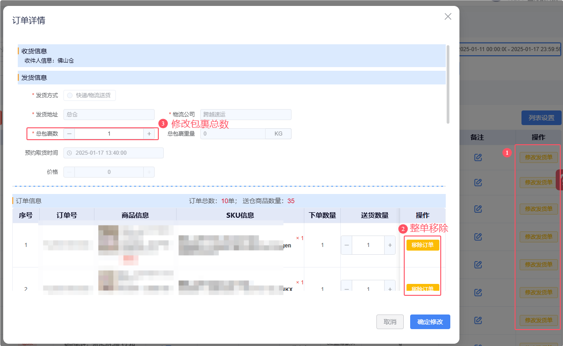Screen dimensions: 563x346
Task: Click 移除订单 for order row 2
Action: [x=422, y=288]
